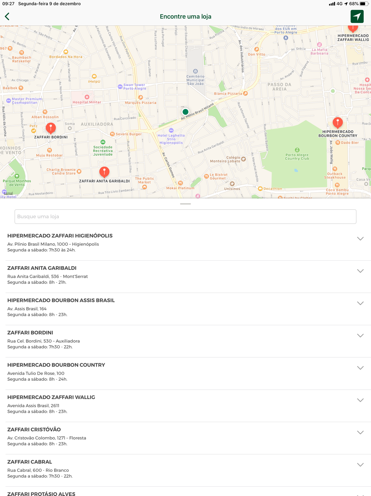Expand Zaffari Cristóvão row chevron
The width and height of the screenshot is (371, 496).
pyautogui.click(x=360, y=433)
